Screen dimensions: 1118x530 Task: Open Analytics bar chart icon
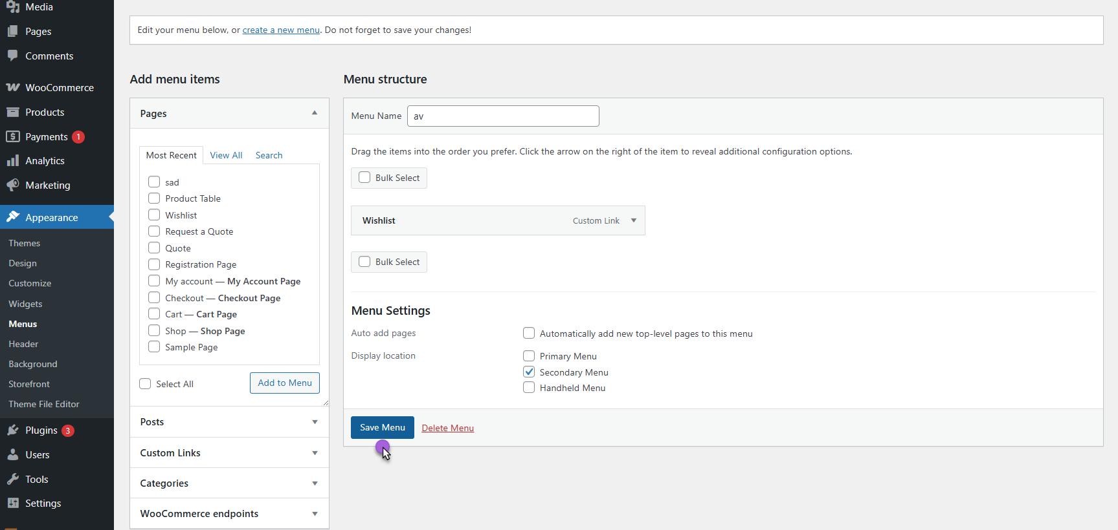[x=13, y=161]
